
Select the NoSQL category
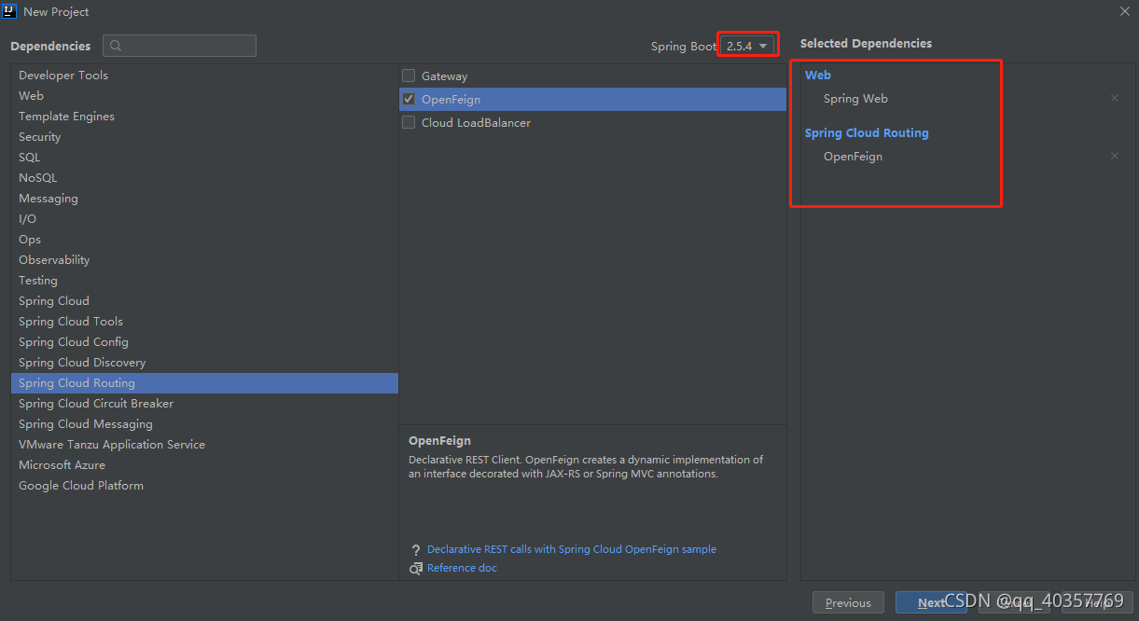coord(204,178)
